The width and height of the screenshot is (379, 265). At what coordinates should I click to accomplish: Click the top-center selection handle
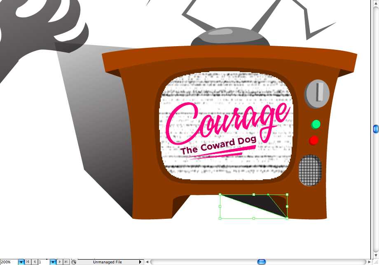click(x=254, y=195)
